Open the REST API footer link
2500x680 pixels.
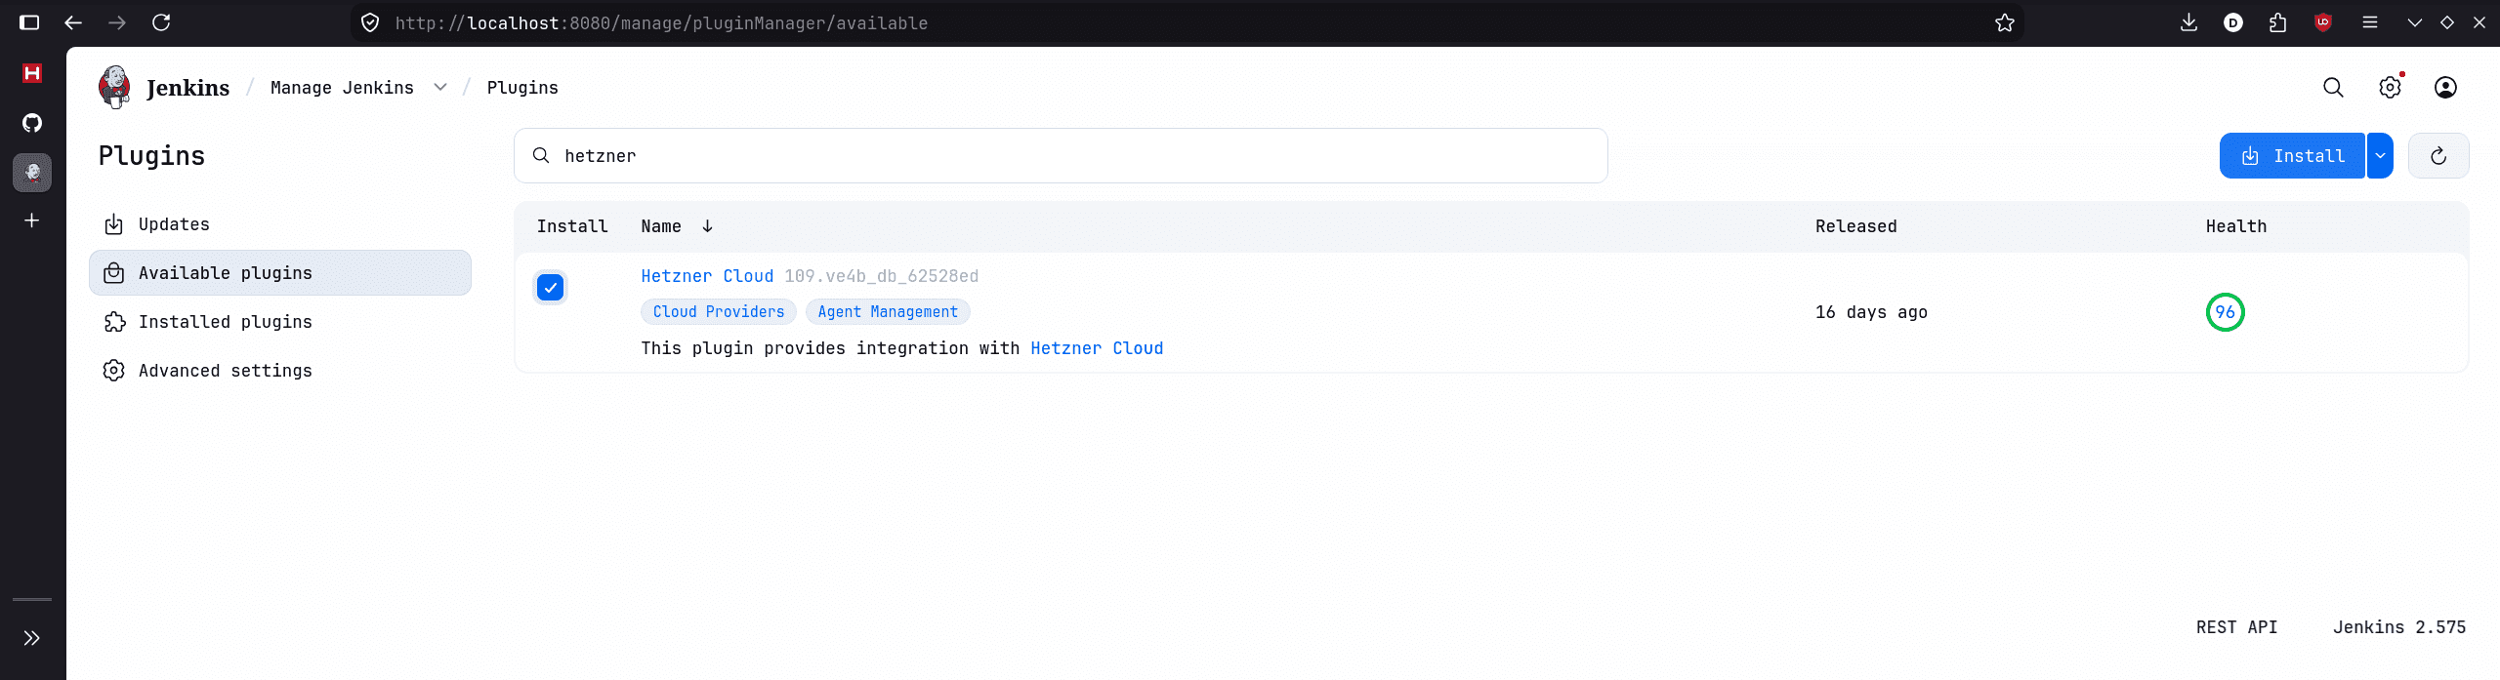pyautogui.click(x=2236, y=627)
